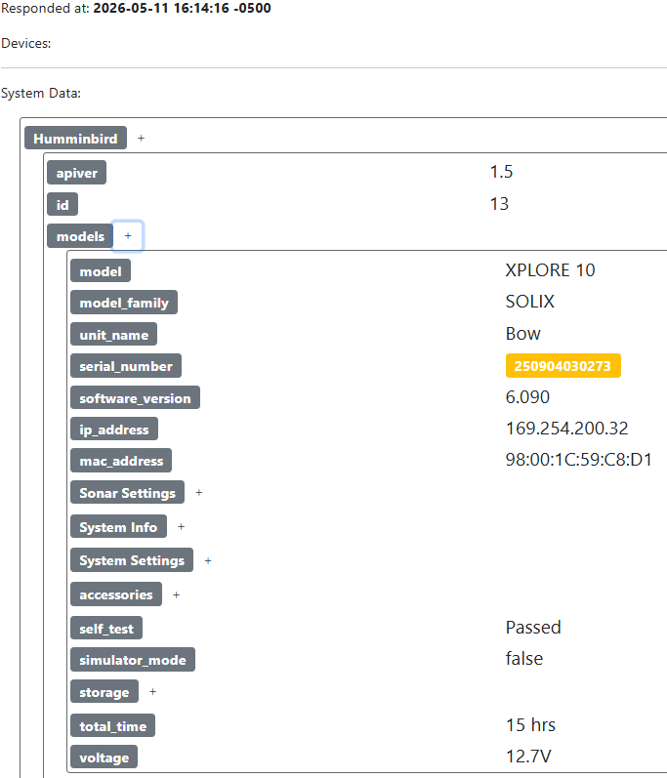Expand the accessories plus sign
Viewport: 667px width, 778px height.
[x=176, y=594]
